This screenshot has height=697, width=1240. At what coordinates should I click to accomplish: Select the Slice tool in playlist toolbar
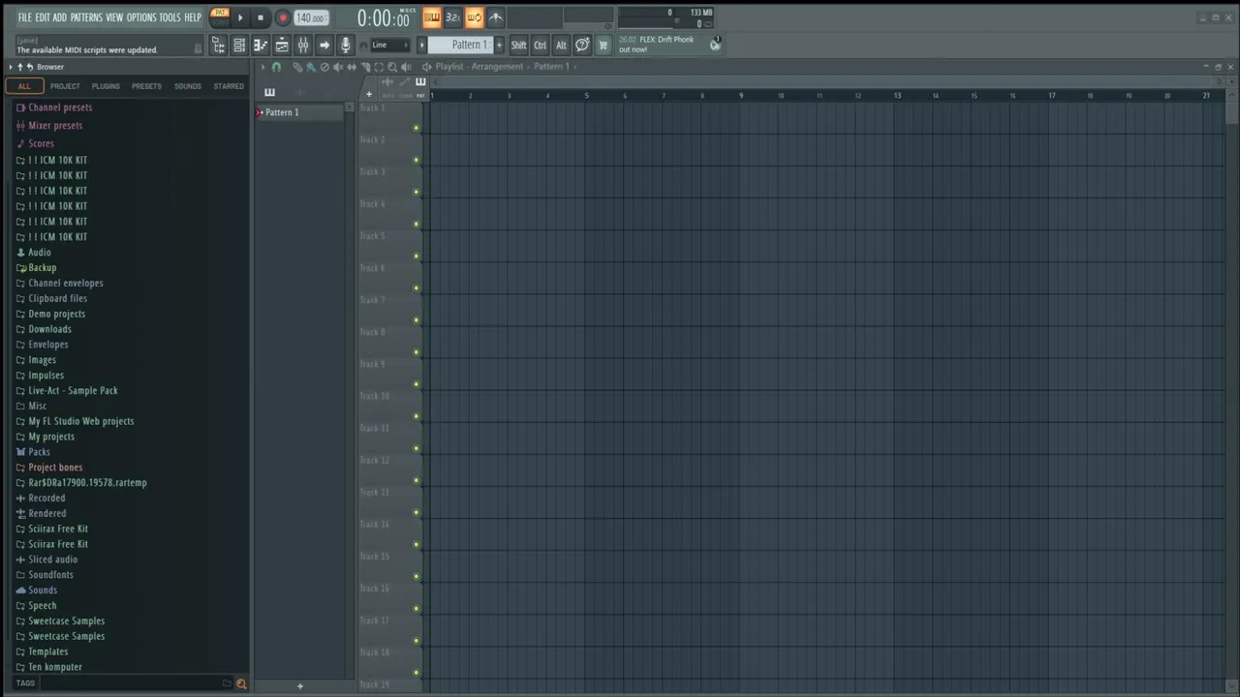point(365,67)
